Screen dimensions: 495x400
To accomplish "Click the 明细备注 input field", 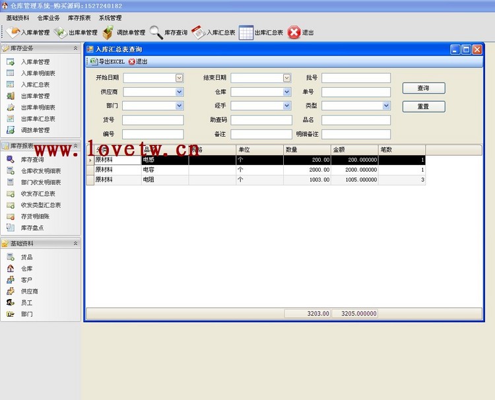I will [356, 134].
